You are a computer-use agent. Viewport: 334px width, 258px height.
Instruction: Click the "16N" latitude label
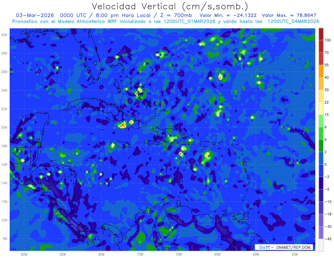coord(4,164)
